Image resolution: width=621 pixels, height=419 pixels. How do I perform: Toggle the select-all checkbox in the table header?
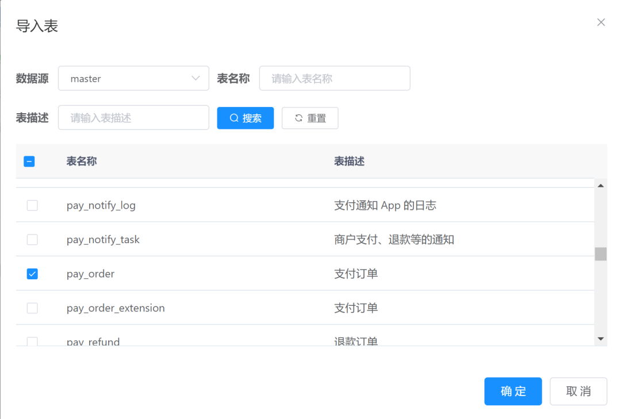[x=29, y=161]
